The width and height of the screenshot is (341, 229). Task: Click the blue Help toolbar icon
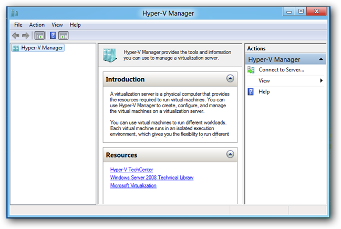click(x=53, y=35)
